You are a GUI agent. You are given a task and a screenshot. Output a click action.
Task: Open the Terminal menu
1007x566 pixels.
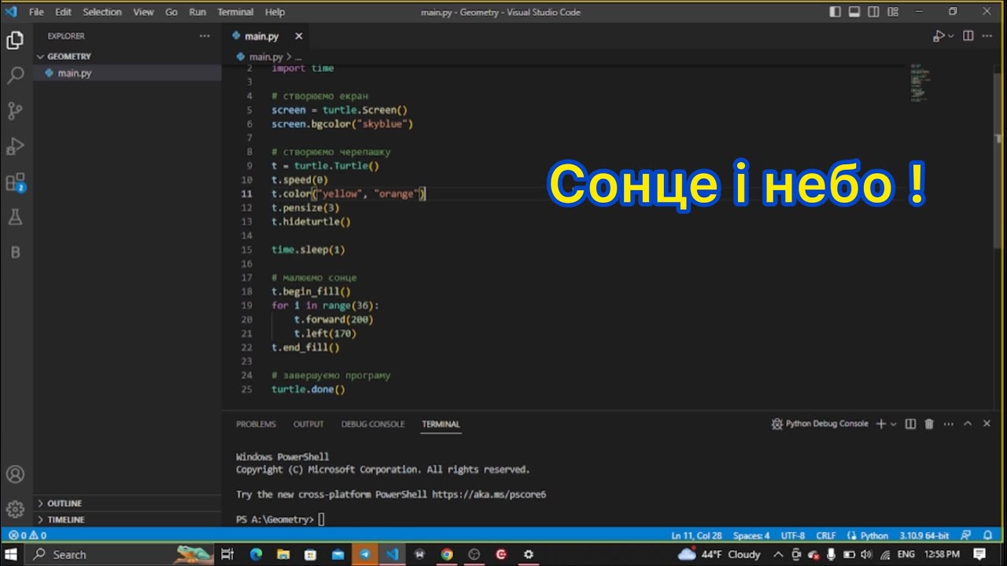tap(235, 12)
